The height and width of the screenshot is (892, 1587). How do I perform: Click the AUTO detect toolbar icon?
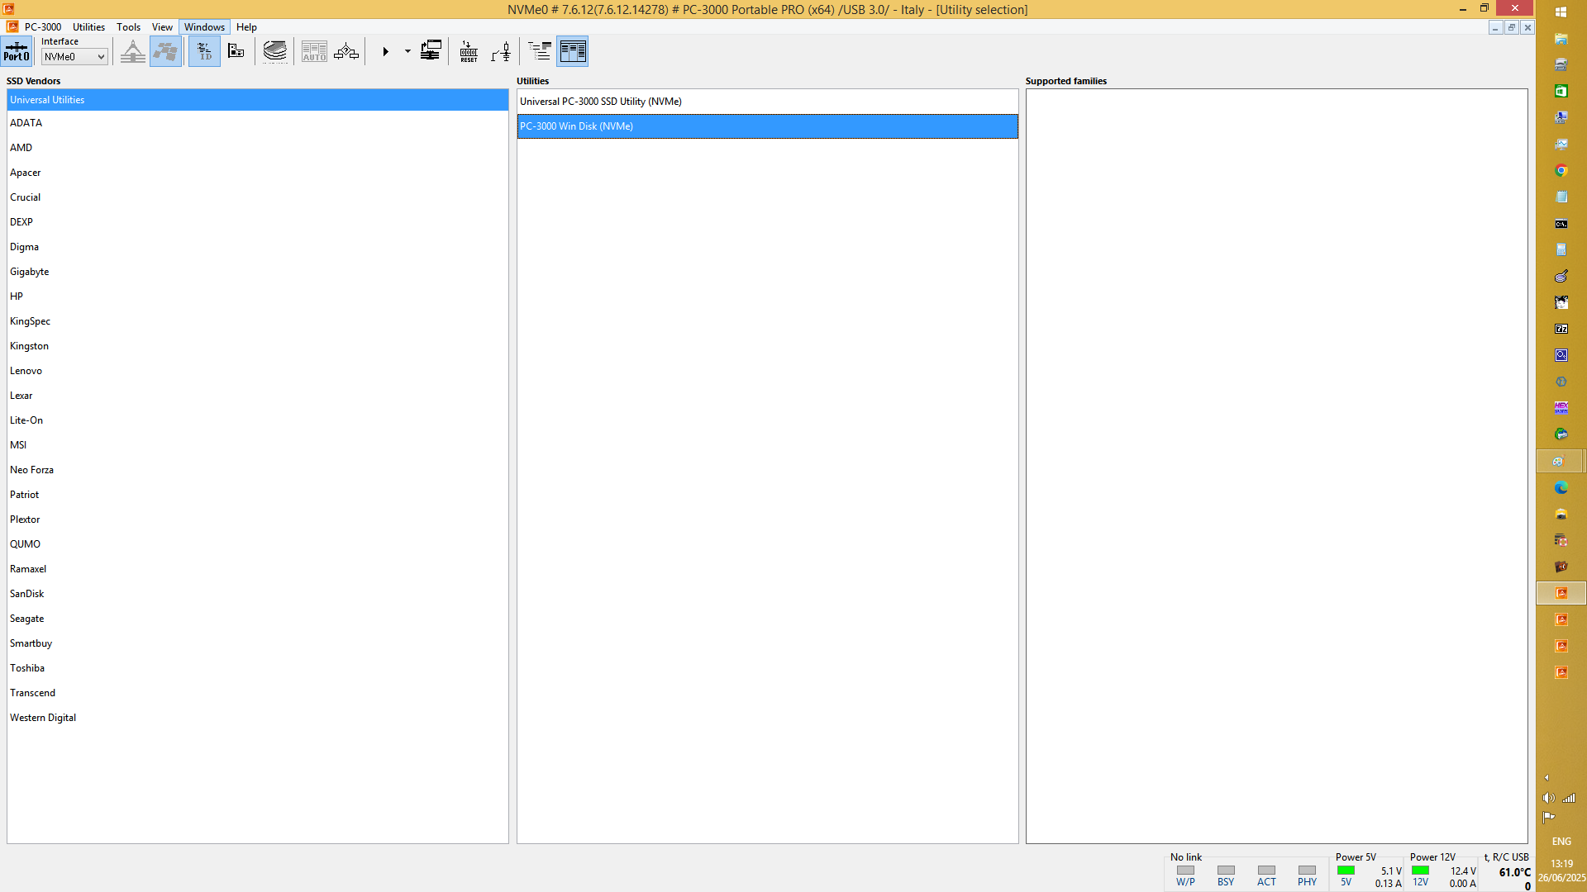pyautogui.click(x=314, y=51)
